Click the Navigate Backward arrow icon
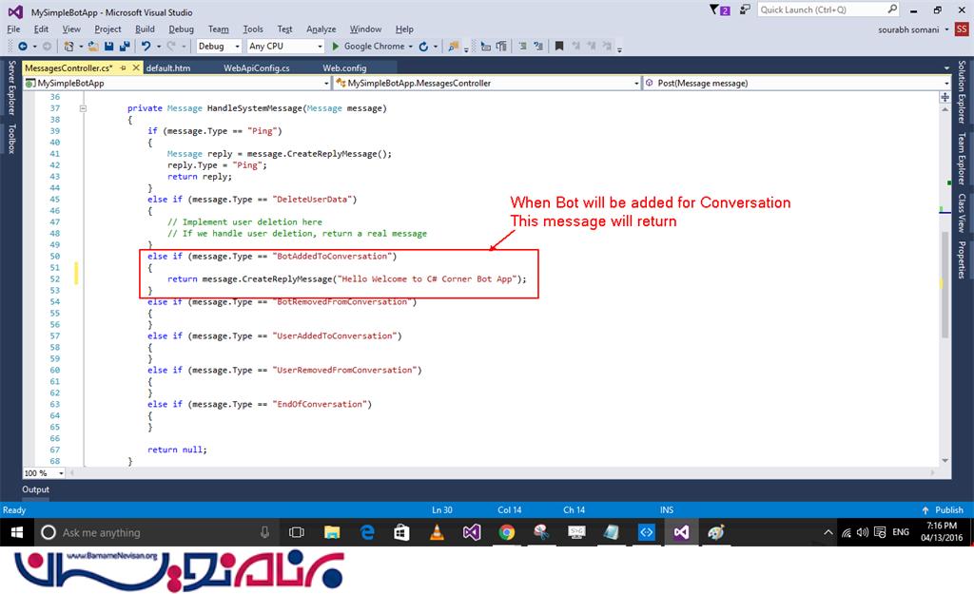The width and height of the screenshot is (974, 594). click(21, 46)
